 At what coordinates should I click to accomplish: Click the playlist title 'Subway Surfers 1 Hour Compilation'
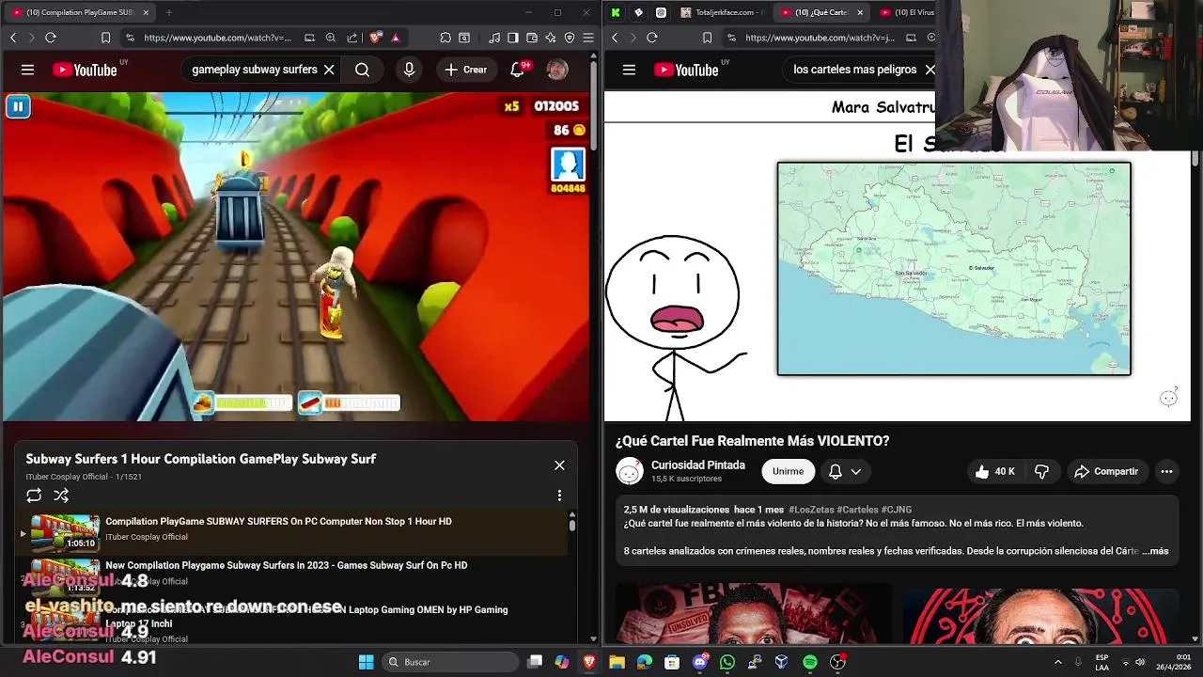tap(200, 459)
